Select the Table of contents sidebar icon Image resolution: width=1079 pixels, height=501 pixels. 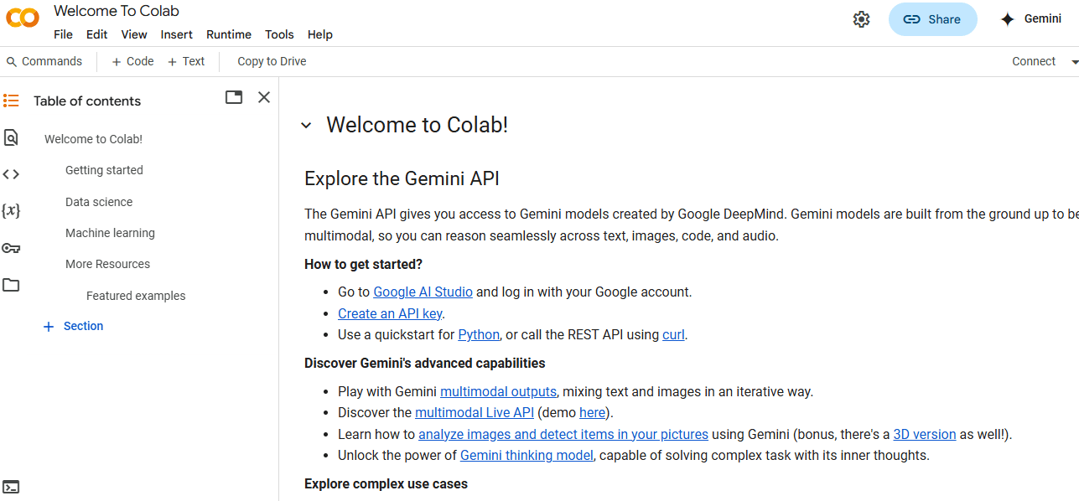(x=11, y=101)
